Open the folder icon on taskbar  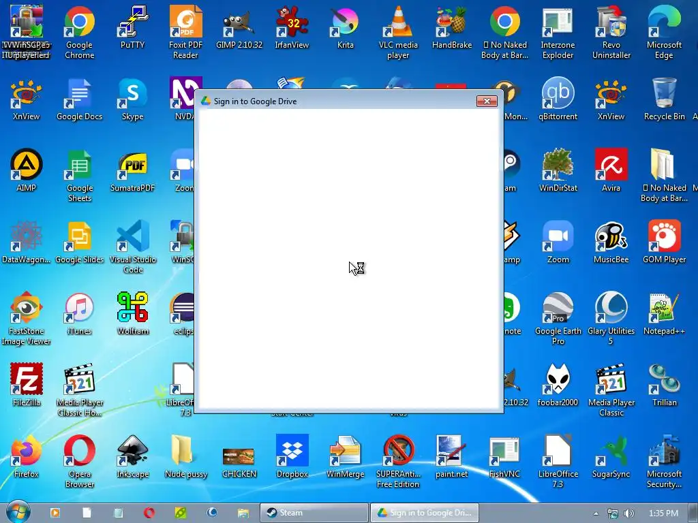(x=243, y=513)
